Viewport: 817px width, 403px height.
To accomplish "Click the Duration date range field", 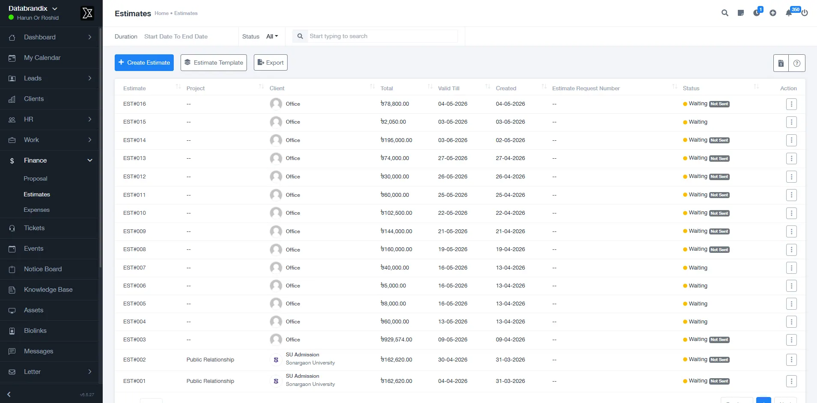I will pos(176,36).
